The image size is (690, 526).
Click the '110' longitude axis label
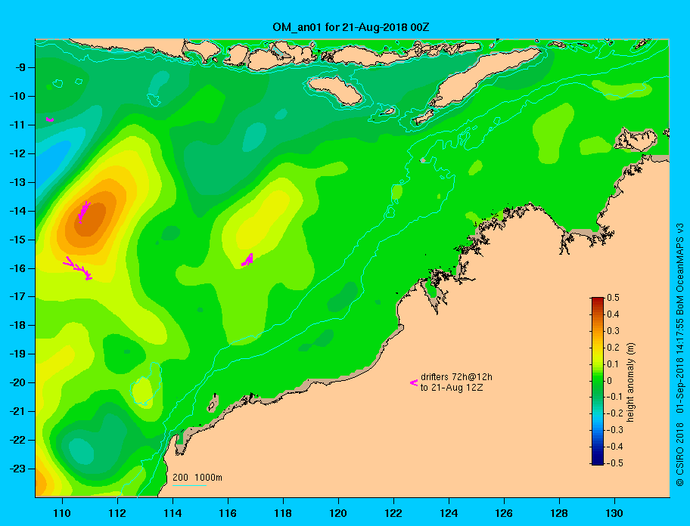click(x=62, y=513)
